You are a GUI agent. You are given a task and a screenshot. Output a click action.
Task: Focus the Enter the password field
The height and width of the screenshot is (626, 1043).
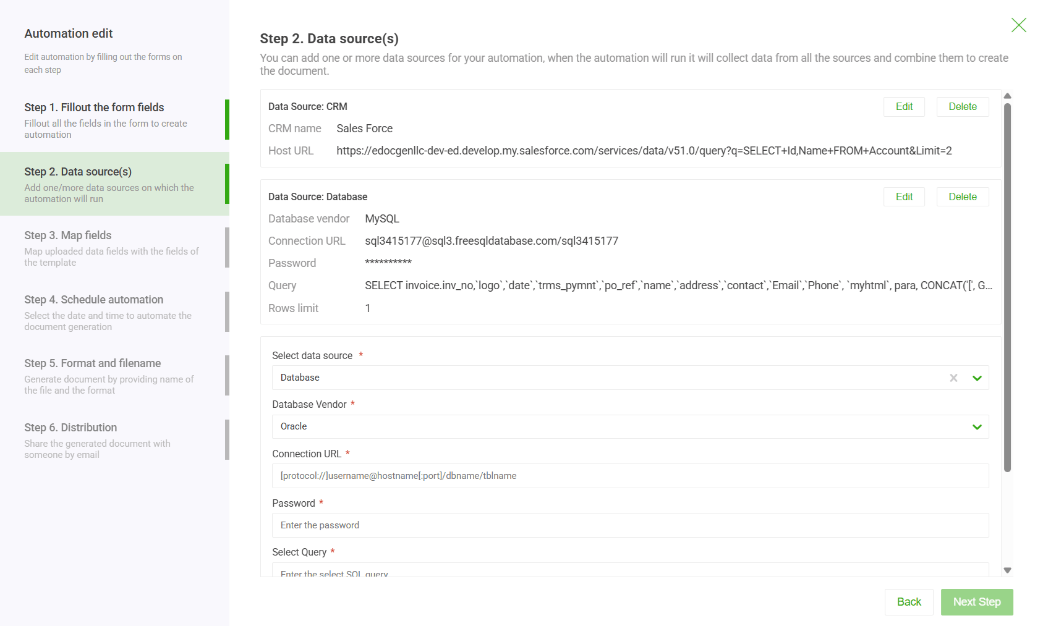tap(630, 525)
